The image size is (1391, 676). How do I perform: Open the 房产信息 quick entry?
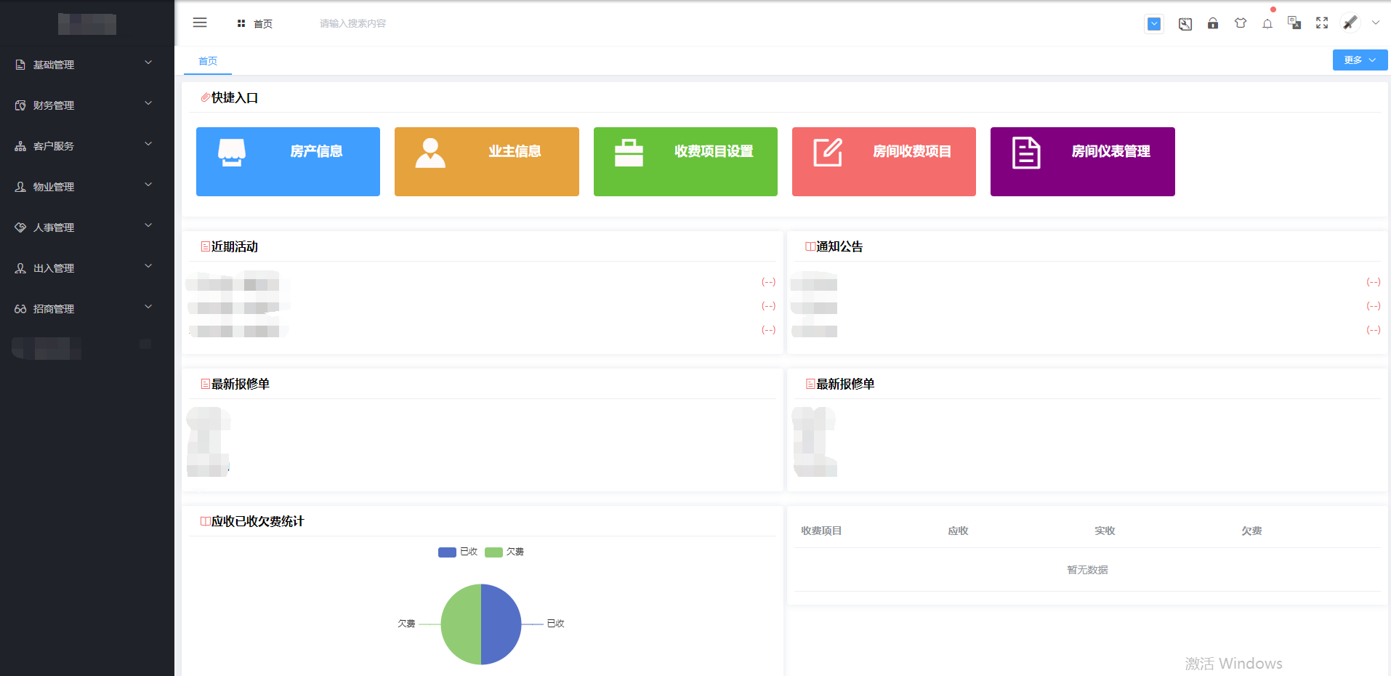[x=288, y=161]
